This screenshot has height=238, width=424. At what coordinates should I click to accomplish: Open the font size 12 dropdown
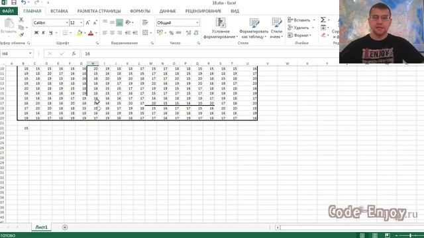[81, 22]
